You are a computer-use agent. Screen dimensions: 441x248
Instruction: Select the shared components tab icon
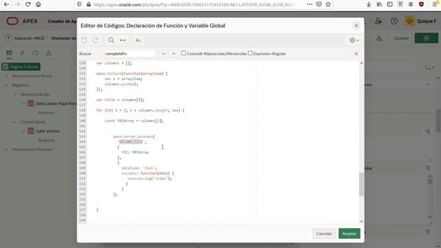48,53
